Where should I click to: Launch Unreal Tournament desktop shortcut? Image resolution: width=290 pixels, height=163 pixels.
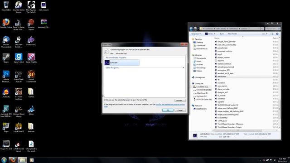coord(31,77)
